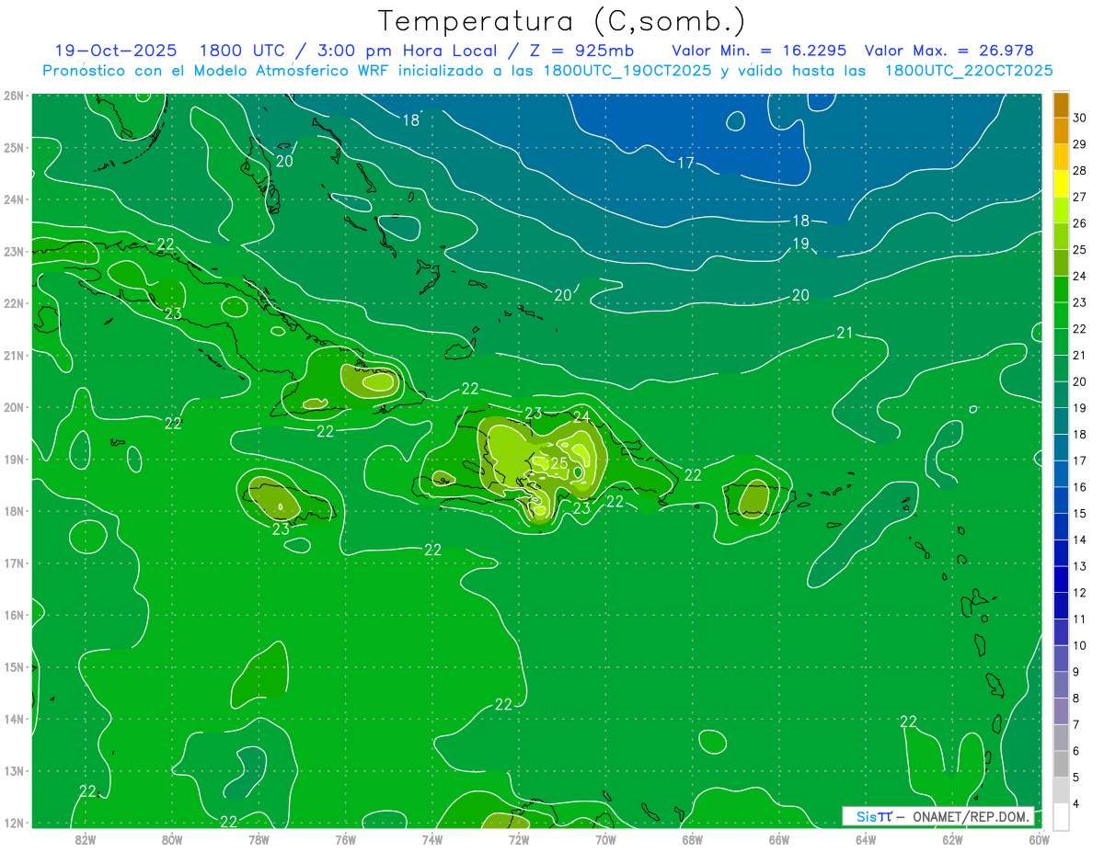The image size is (1104, 852).
Task: Click the color scale label "4"
Action: click(x=1077, y=803)
